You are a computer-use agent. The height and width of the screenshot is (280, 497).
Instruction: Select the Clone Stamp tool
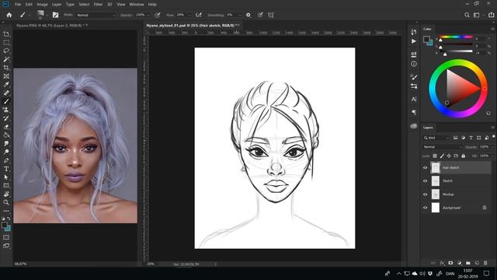[6, 110]
